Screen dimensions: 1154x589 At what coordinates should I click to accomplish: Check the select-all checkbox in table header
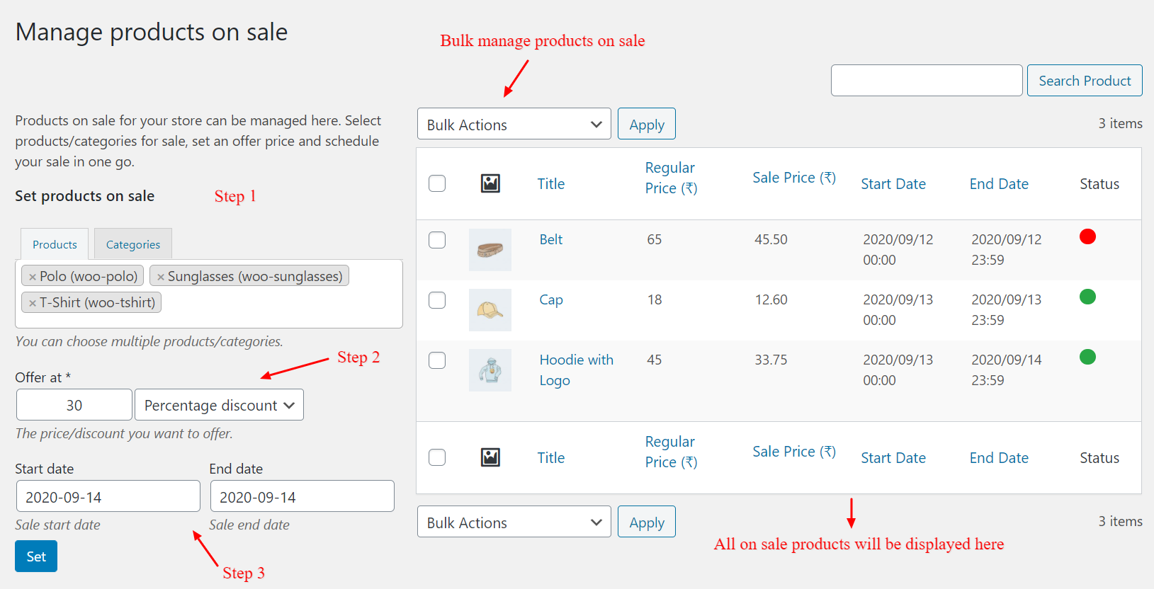point(437,183)
